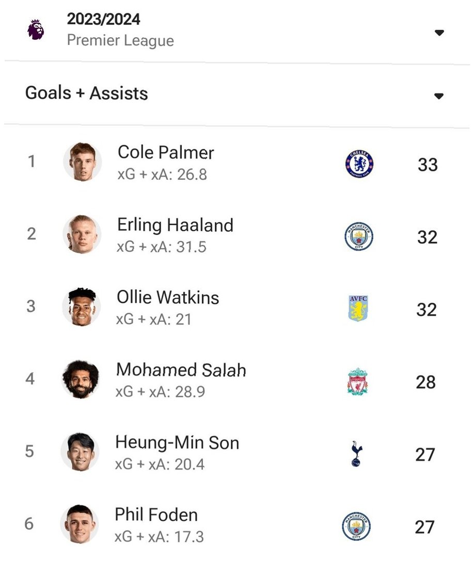
Task: Open the 2023/2024 season dropdown arrow
Action: pyautogui.click(x=439, y=33)
